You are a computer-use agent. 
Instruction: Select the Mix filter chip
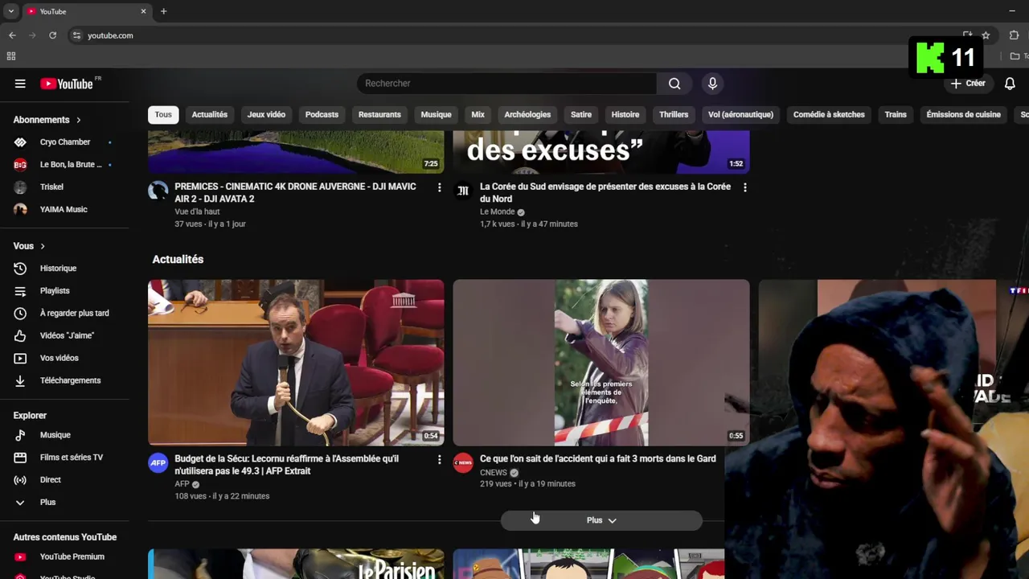[478, 114]
